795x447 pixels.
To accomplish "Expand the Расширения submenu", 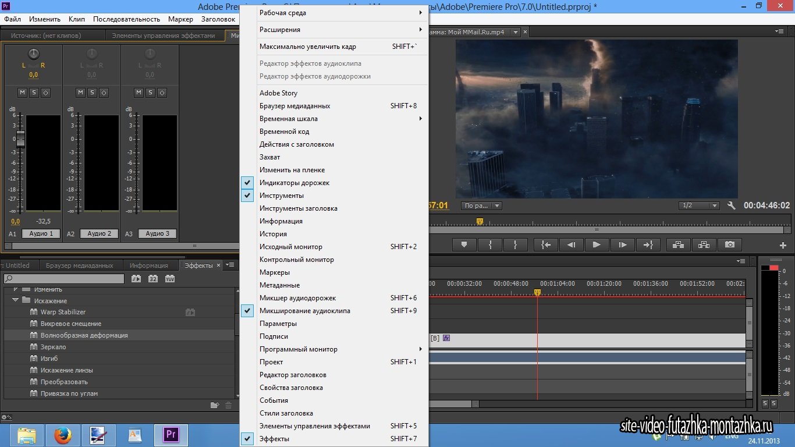I will point(334,30).
